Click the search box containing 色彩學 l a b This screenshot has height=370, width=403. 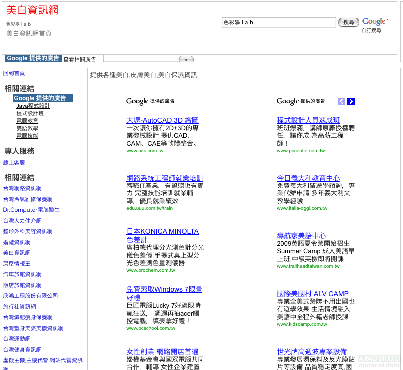(279, 22)
